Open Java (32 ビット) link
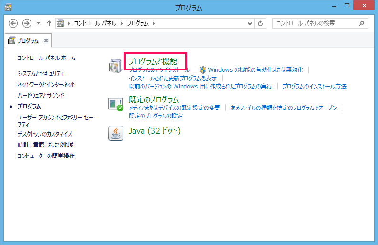Image resolution: width=378 pixels, height=245 pixels. click(x=154, y=131)
